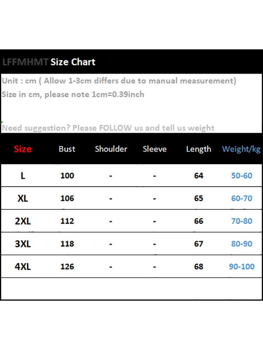Click the weight range 90-100
This screenshot has height=350, width=263.
tap(242, 267)
